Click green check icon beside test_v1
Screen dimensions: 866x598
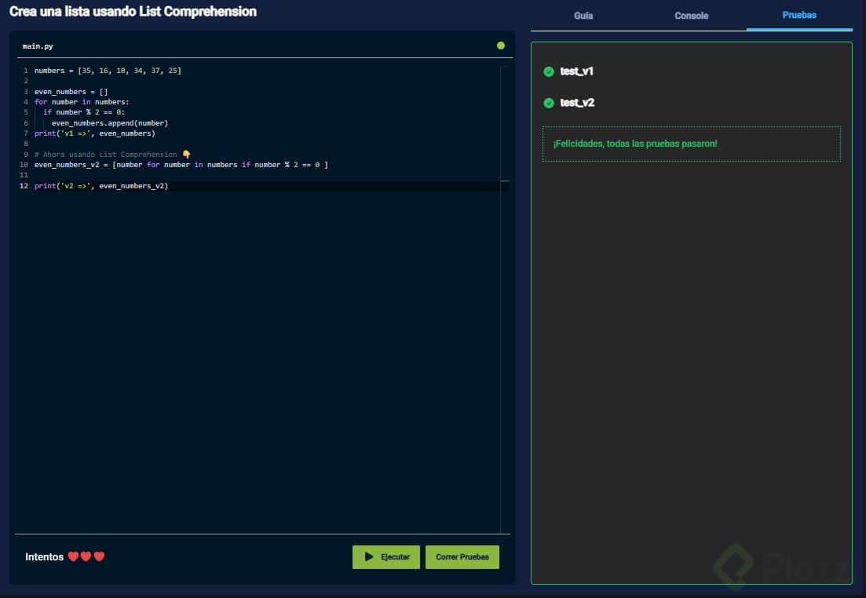tap(549, 71)
